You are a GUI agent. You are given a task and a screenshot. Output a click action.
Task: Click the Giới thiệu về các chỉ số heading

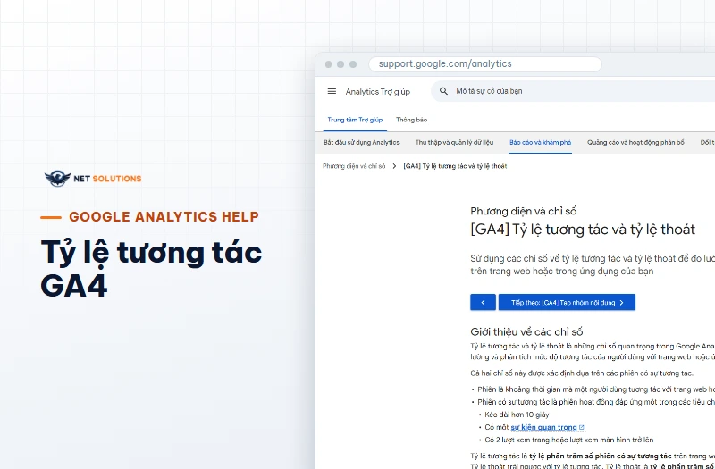tap(526, 331)
